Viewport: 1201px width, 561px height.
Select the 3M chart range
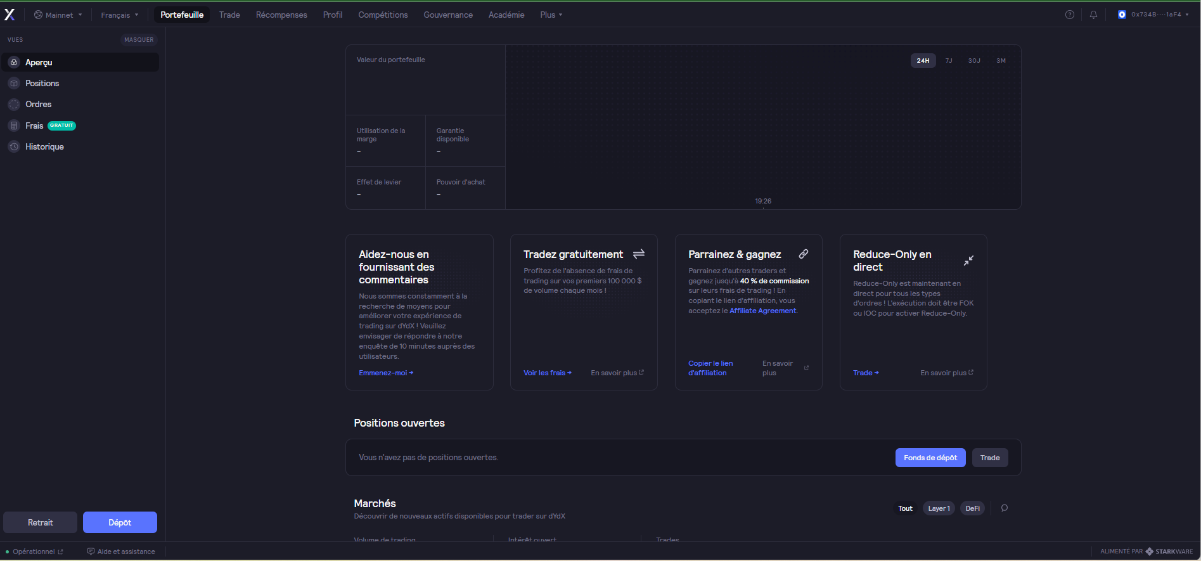pos(1001,60)
